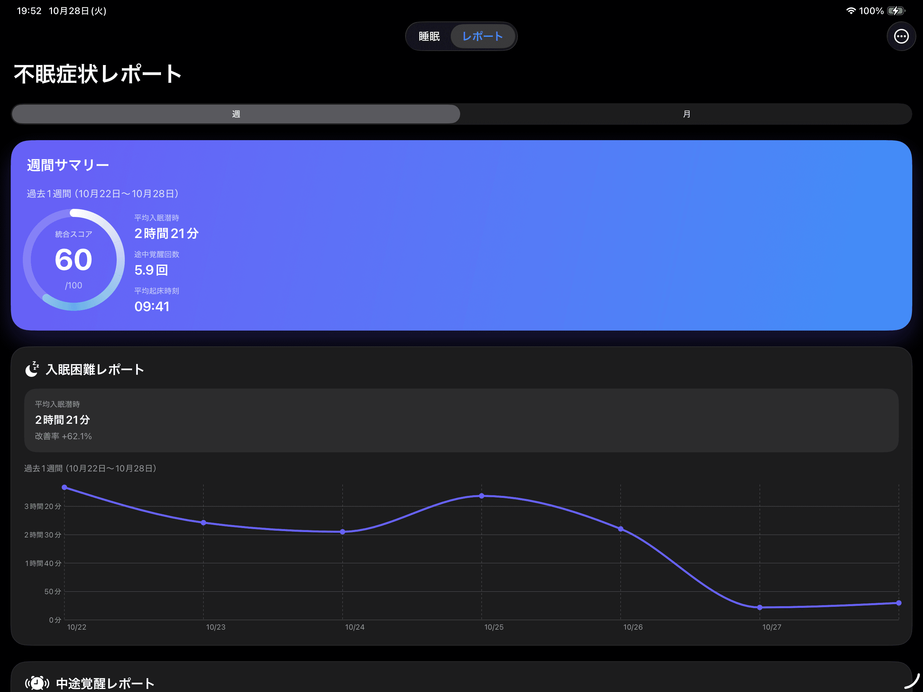Tap the 10/22 data point on chart
This screenshot has width=923, height=692.
tap(64, 487)
